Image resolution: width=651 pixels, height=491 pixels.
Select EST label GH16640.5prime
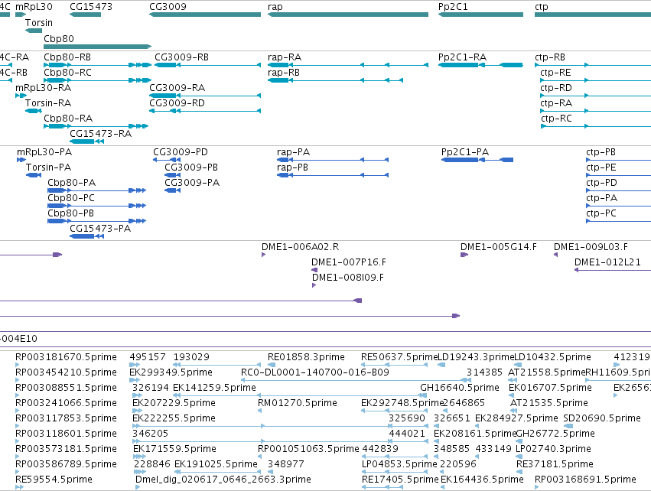(460, 388)
